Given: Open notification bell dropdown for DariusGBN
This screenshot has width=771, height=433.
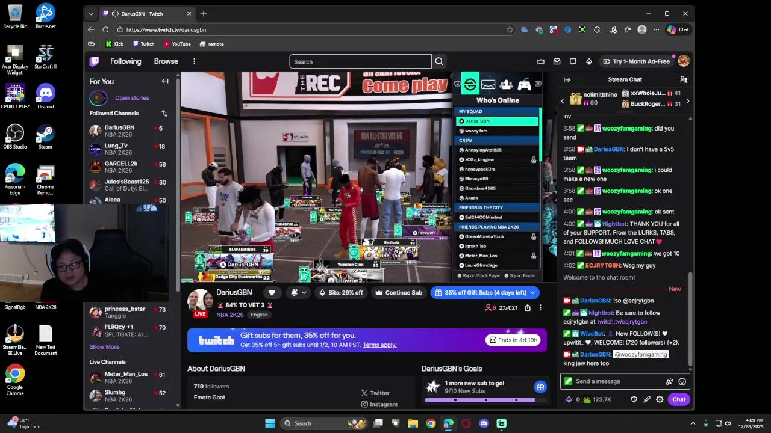Looking at the screenshot, I should tap(299, 293).
